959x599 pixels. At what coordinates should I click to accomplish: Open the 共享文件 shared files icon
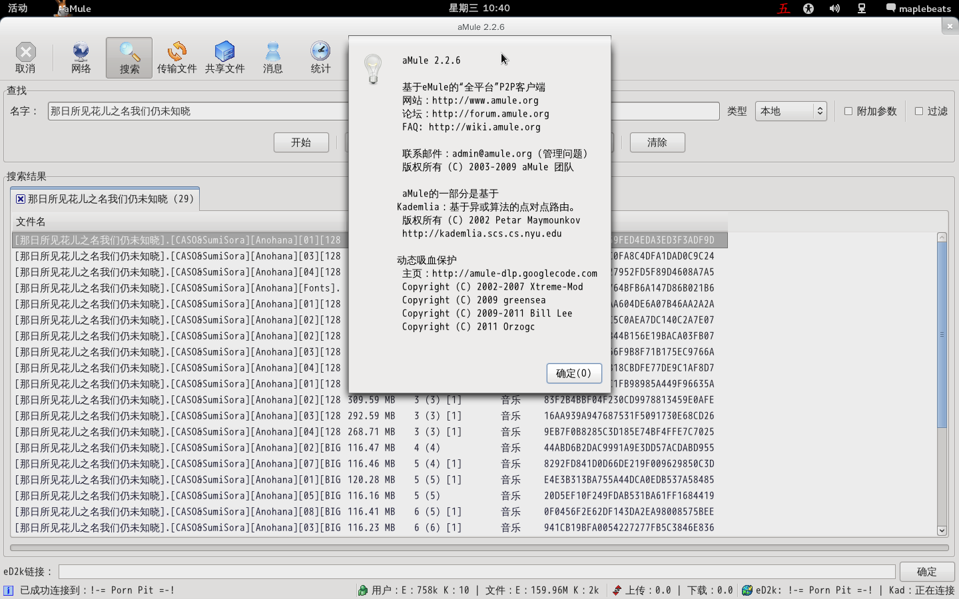pyautogui.click(x=224, y=57)
